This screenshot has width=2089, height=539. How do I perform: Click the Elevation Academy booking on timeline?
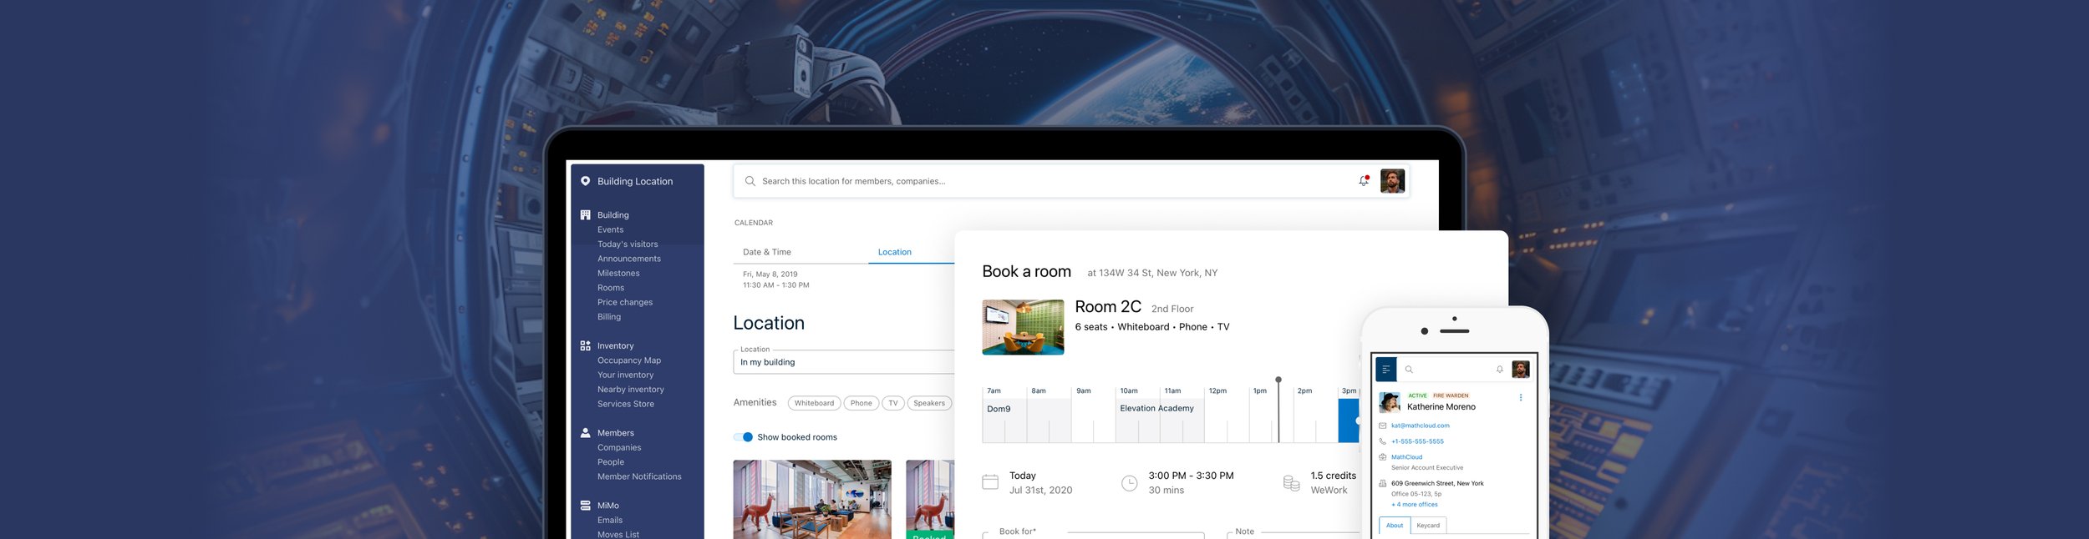pos(1160,420)
